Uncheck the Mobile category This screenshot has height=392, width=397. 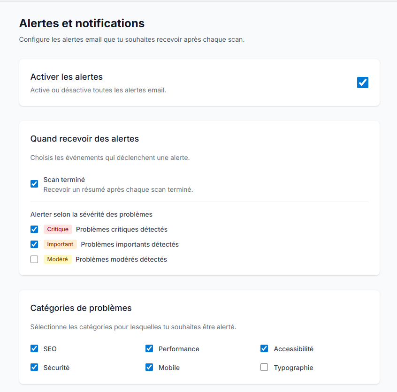tap(149, 367)
